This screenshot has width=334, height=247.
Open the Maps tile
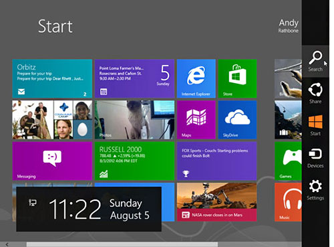click(196, 120)
